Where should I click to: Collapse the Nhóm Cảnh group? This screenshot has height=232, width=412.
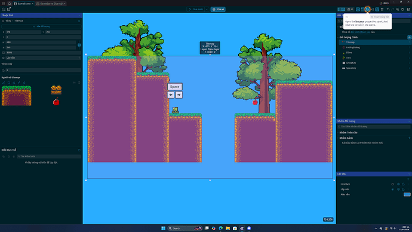coord(338,138)
